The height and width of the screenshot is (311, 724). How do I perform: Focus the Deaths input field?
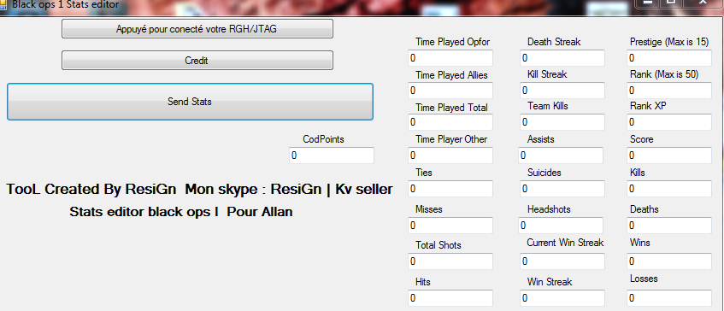pyautogui.click(x=669, y=226)
